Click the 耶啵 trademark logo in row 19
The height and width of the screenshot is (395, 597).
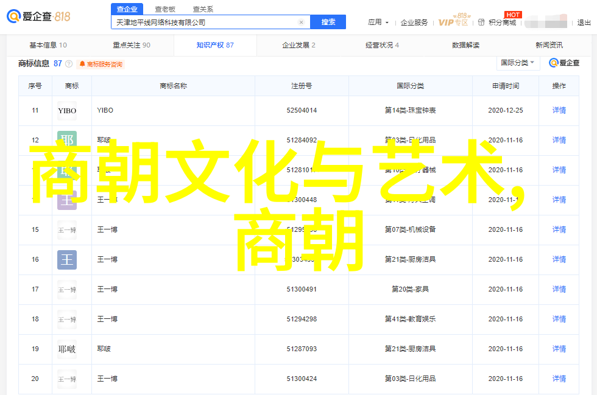tap(67, 349)
